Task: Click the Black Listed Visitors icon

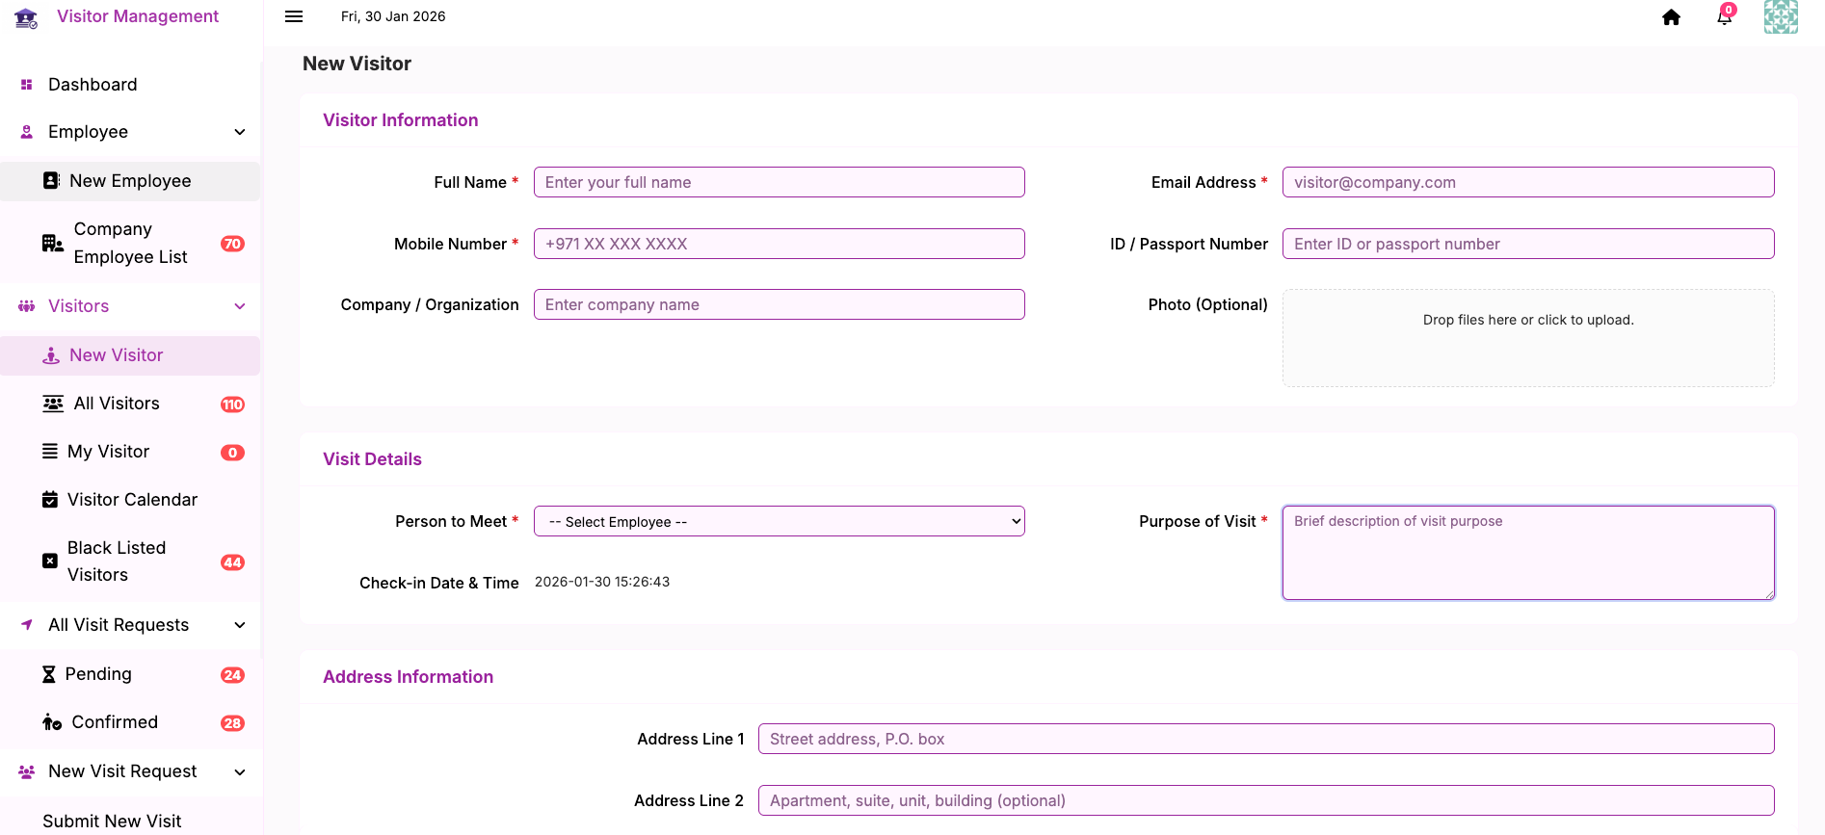Action: click(x=50, y=561)
